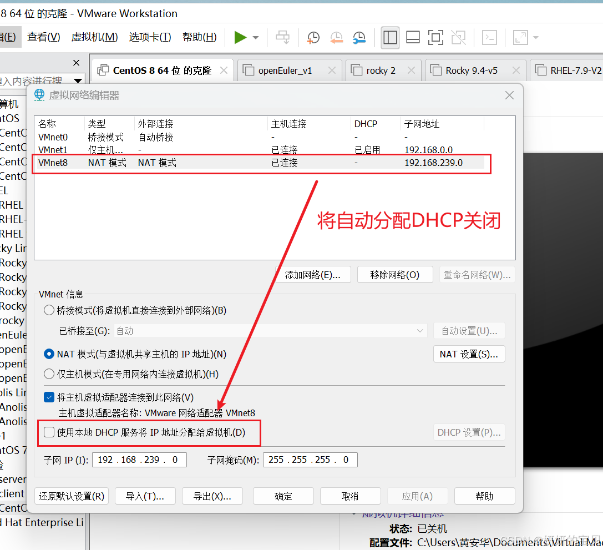Click the 帮助 button in dialog

coord(484,496)
